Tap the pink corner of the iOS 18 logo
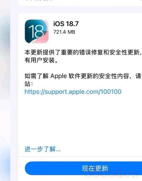The width and height of the screenshot is (142, 181). (43, 38)
